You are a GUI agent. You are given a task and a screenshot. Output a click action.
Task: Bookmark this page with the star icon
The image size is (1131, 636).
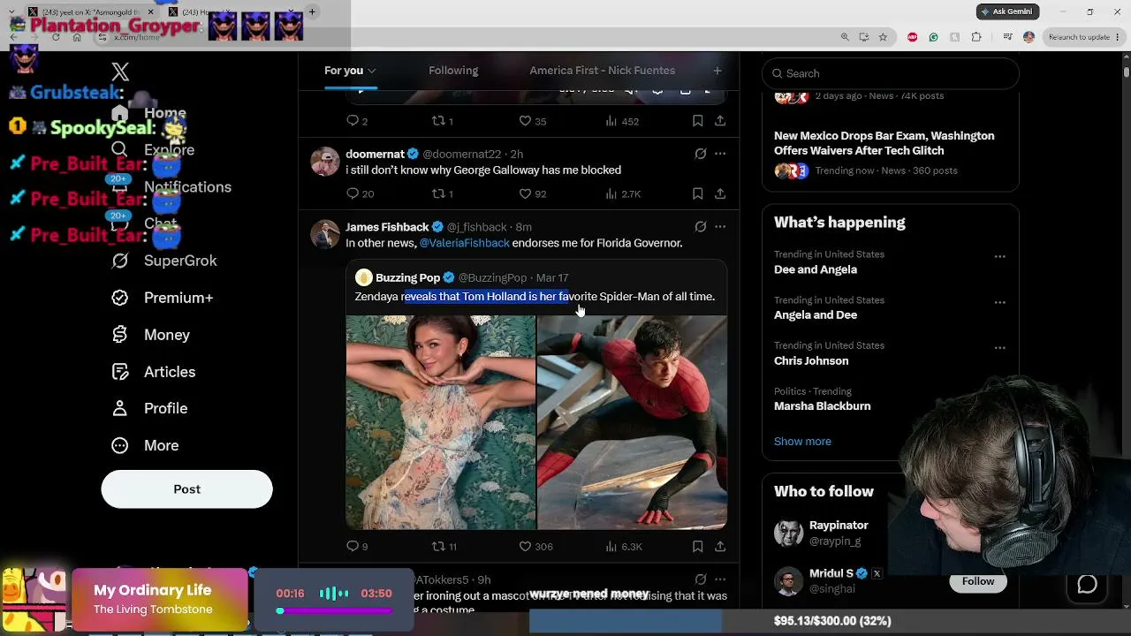[x=883, y=37]
